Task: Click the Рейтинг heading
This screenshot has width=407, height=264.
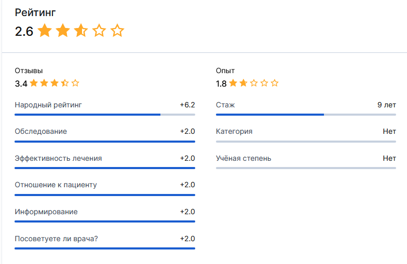Action: click(x=35, y=12)
